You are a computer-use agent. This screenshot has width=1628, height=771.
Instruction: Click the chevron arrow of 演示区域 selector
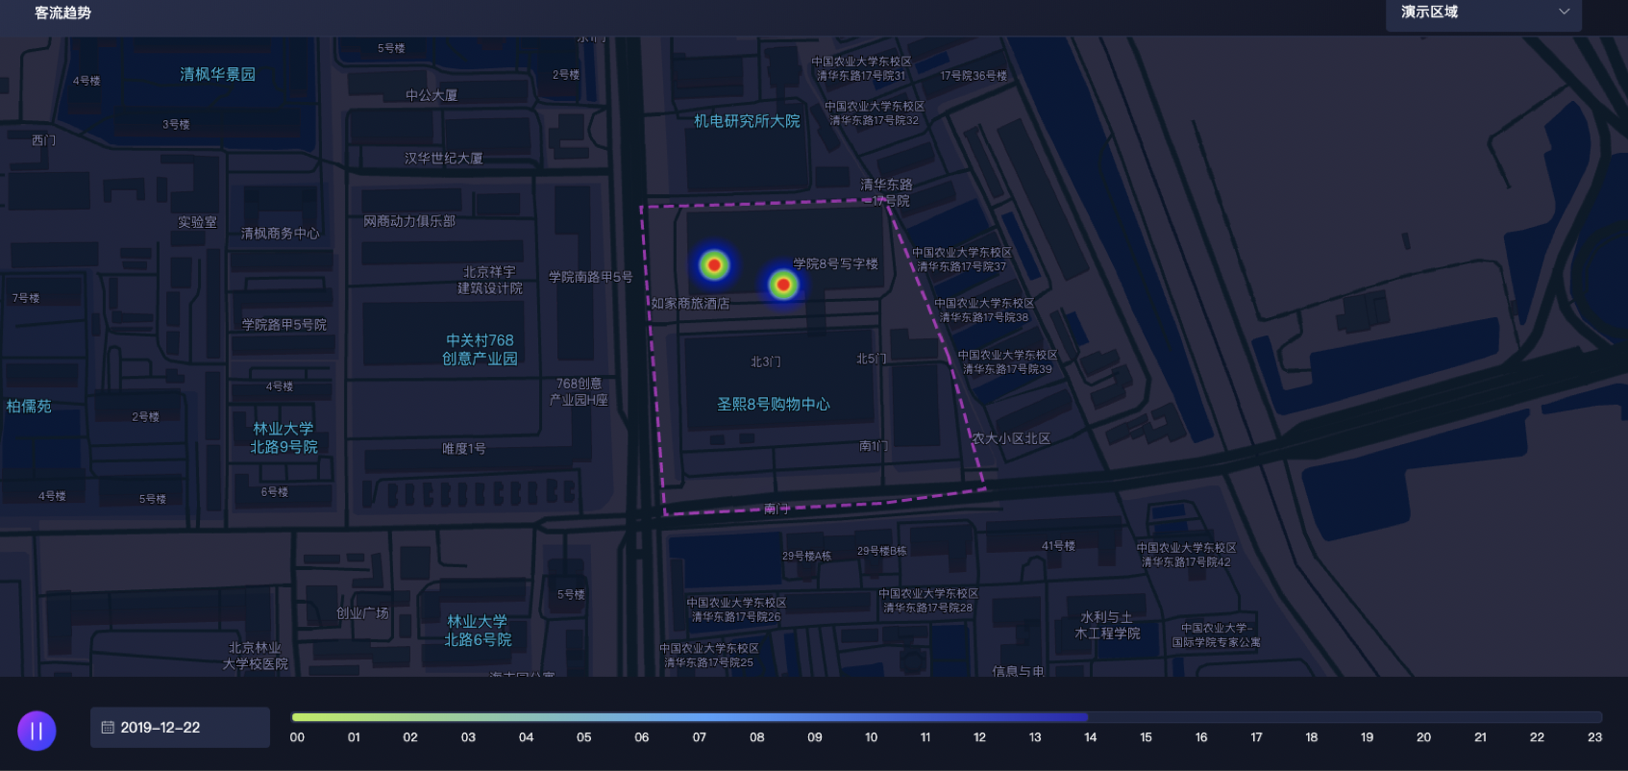click(x=1564, y=12)
